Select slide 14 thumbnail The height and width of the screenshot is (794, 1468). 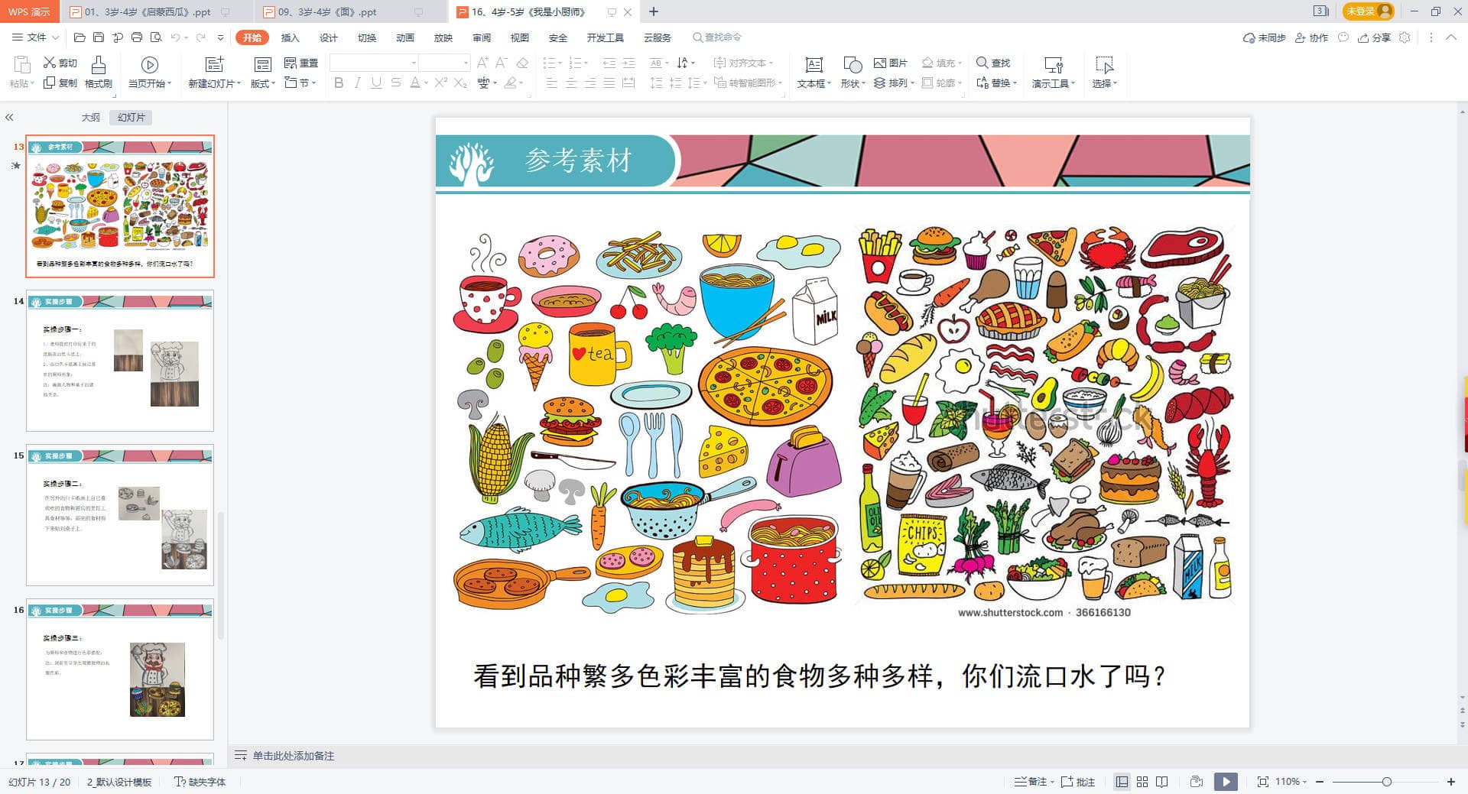click(x=120, y=361)
